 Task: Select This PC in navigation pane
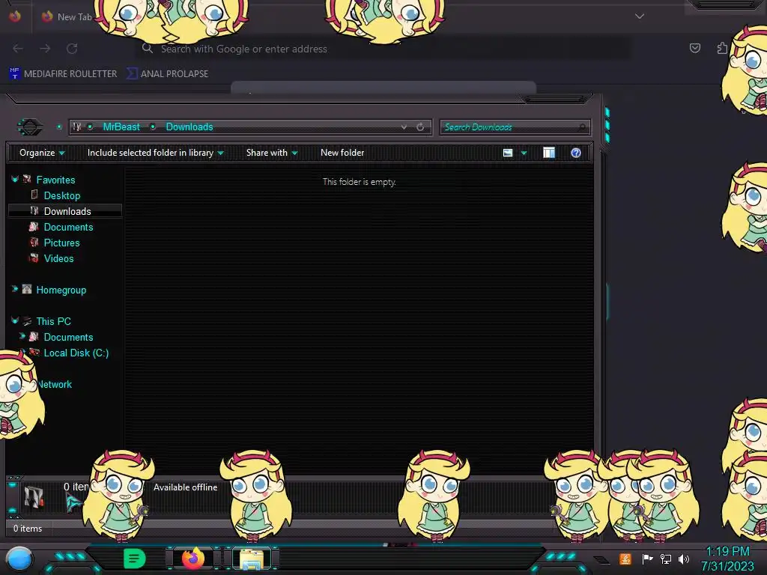coord(53,321)
